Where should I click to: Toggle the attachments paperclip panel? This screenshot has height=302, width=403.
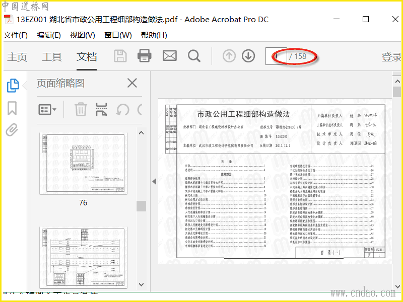tap(12, 130)
